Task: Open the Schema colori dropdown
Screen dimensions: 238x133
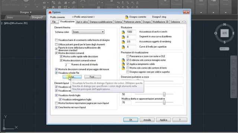Action: (x=88, y=32)
